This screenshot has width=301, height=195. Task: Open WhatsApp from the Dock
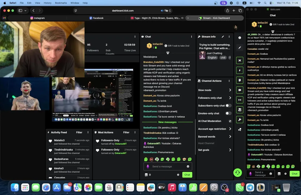click(x=239, y=187)
